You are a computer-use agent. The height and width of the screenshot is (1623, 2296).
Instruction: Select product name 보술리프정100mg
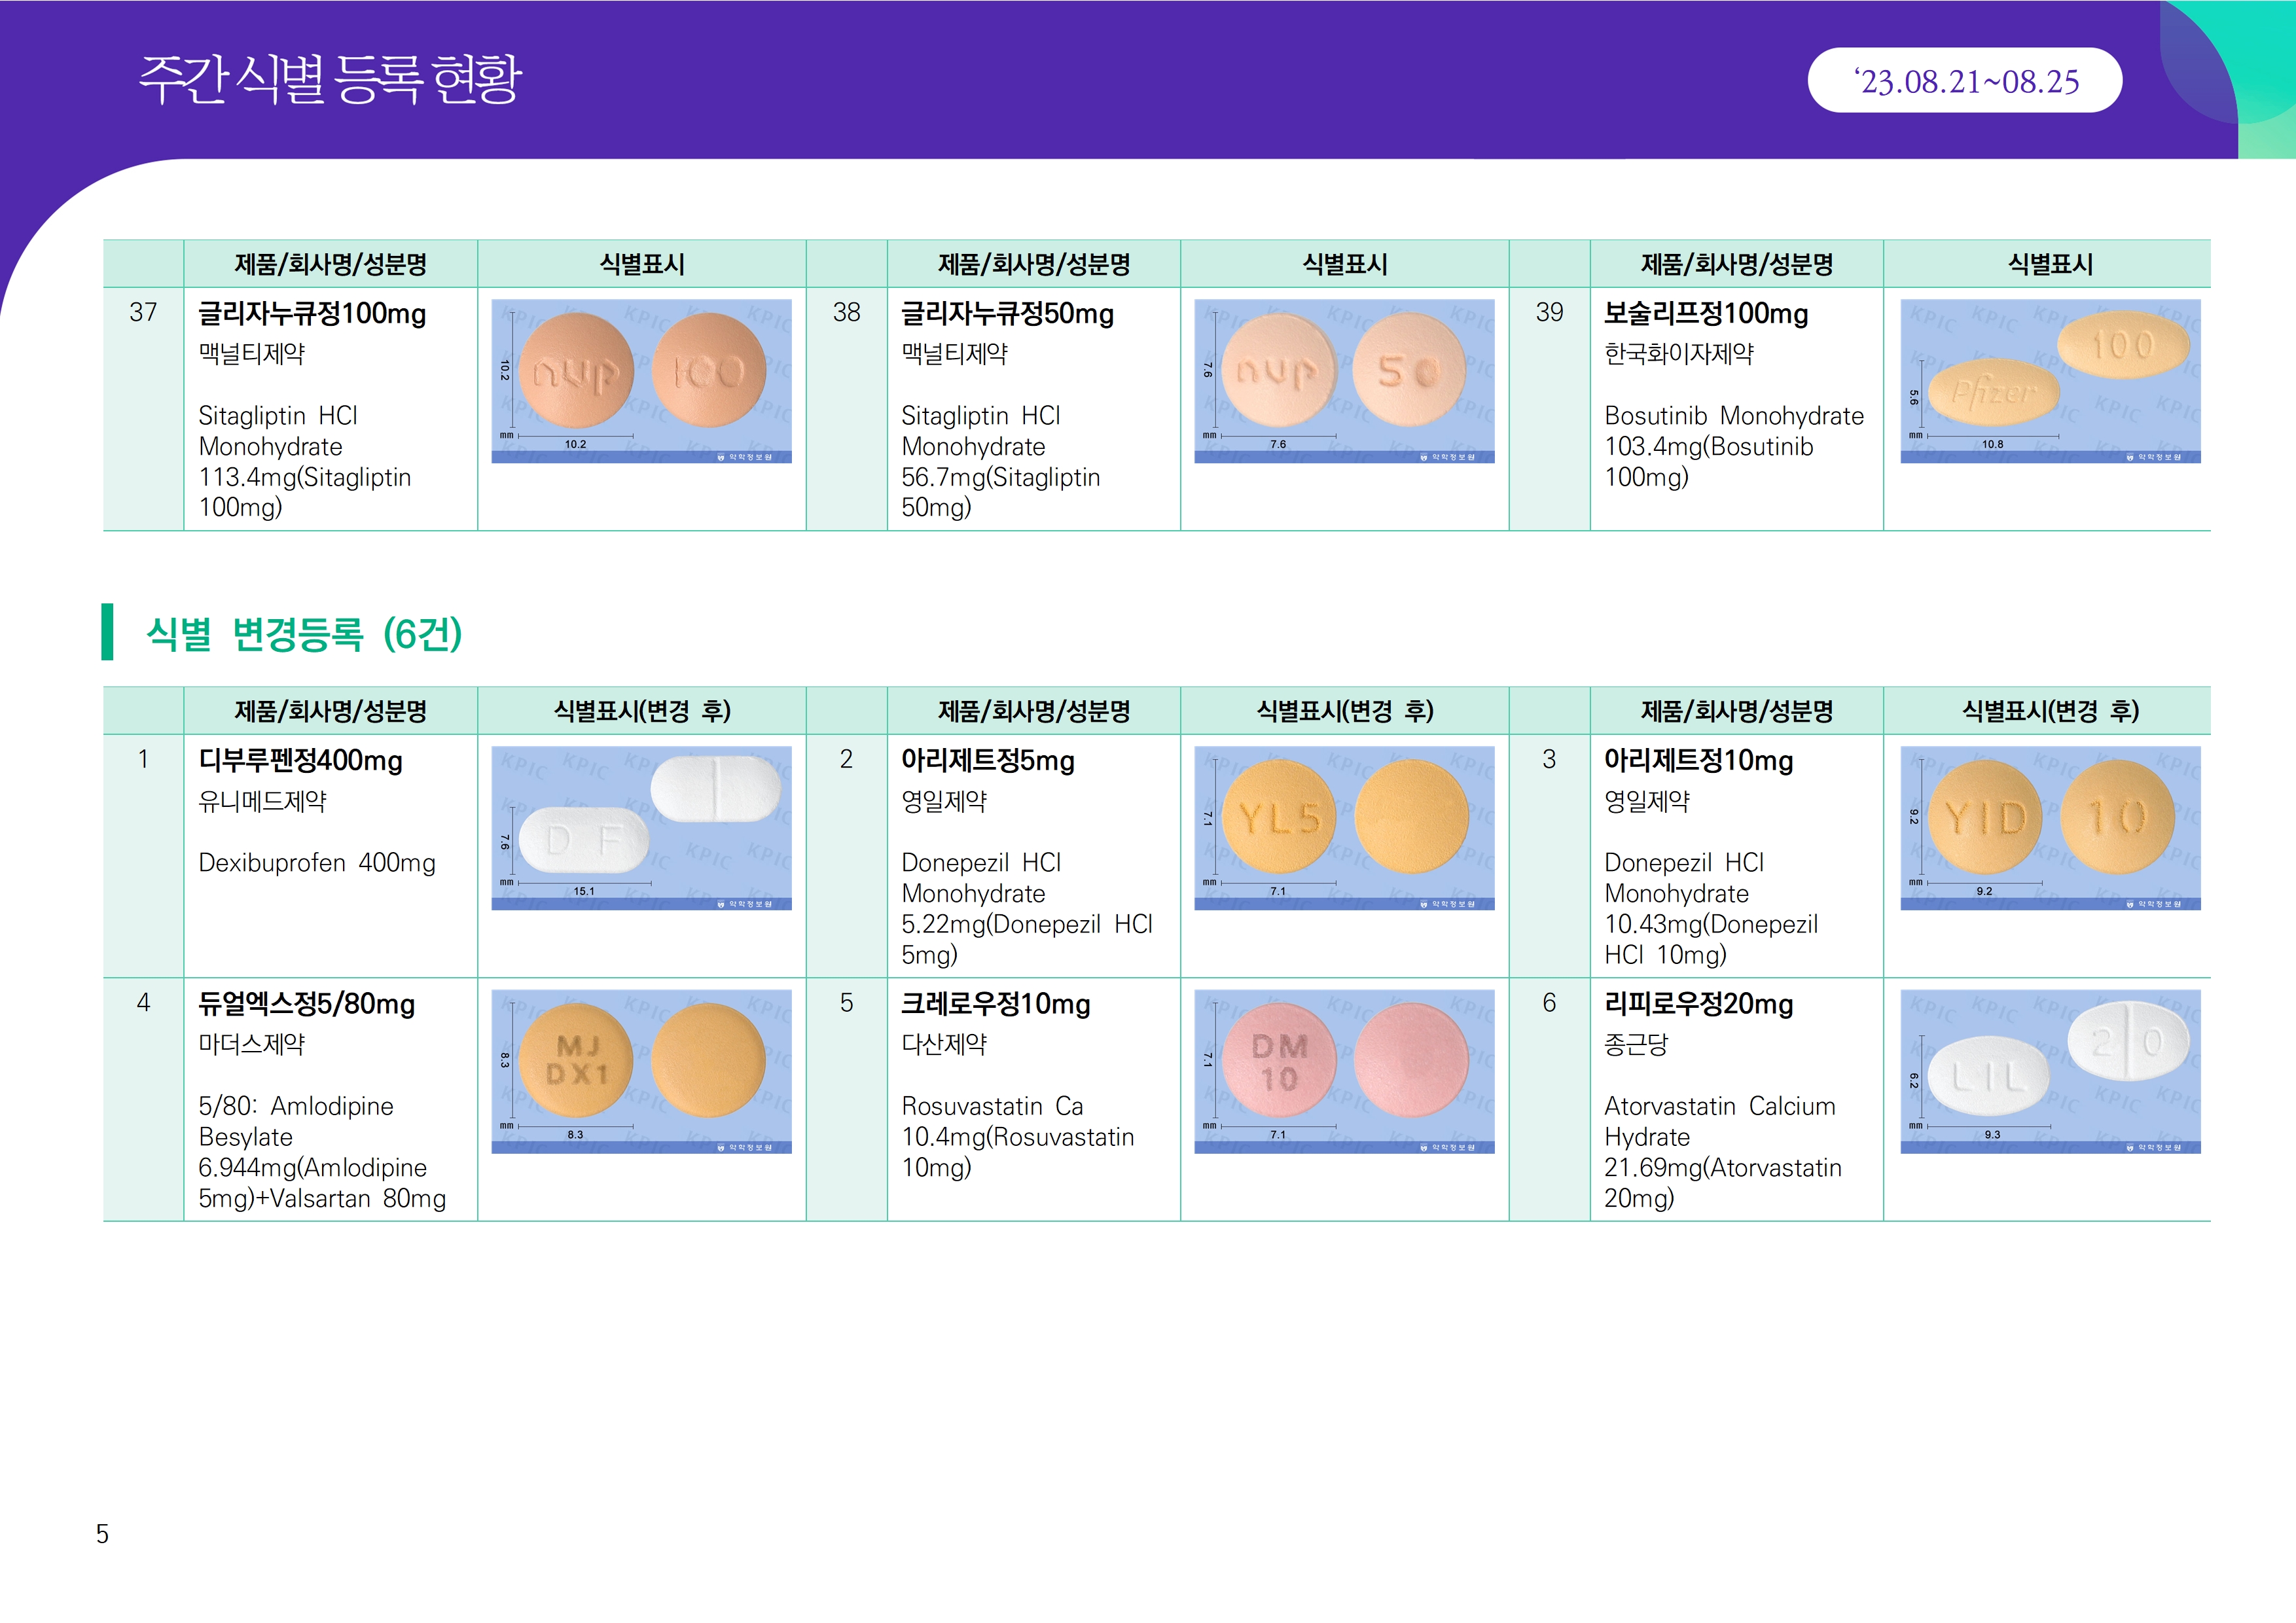tap(1705, 314)
